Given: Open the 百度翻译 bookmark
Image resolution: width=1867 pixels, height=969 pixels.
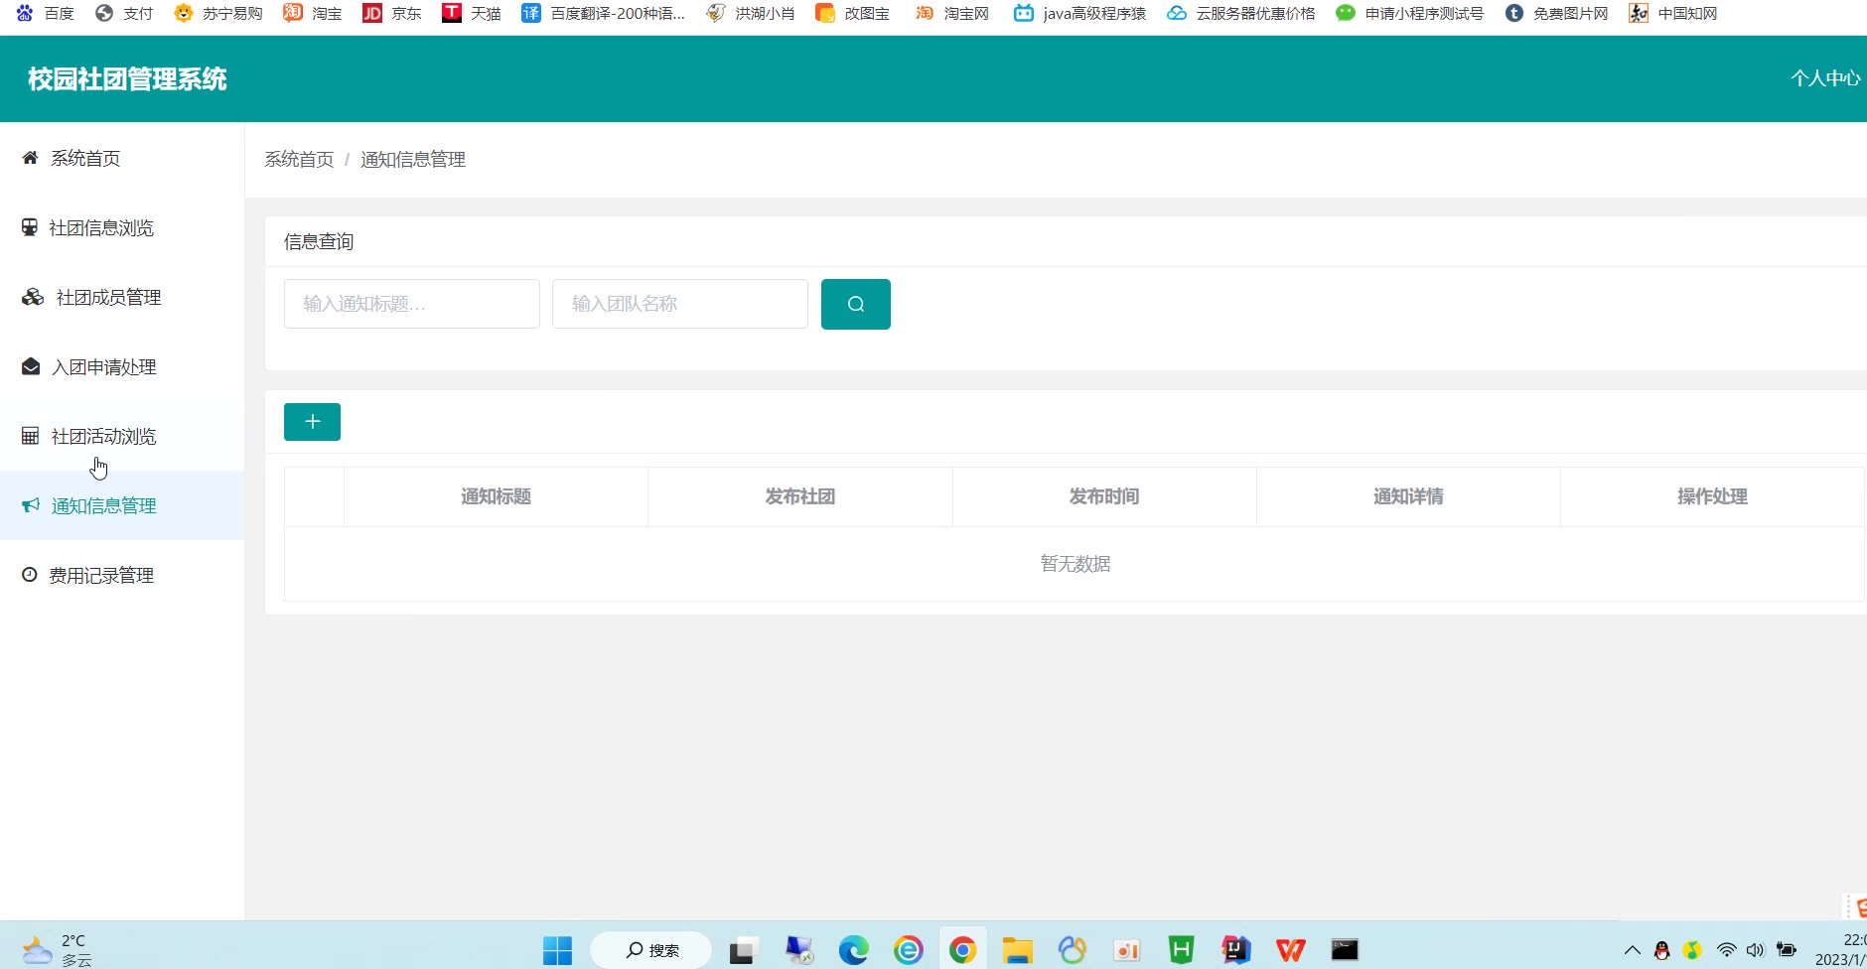Looking at the screenshot, I should tap(604, 13).
